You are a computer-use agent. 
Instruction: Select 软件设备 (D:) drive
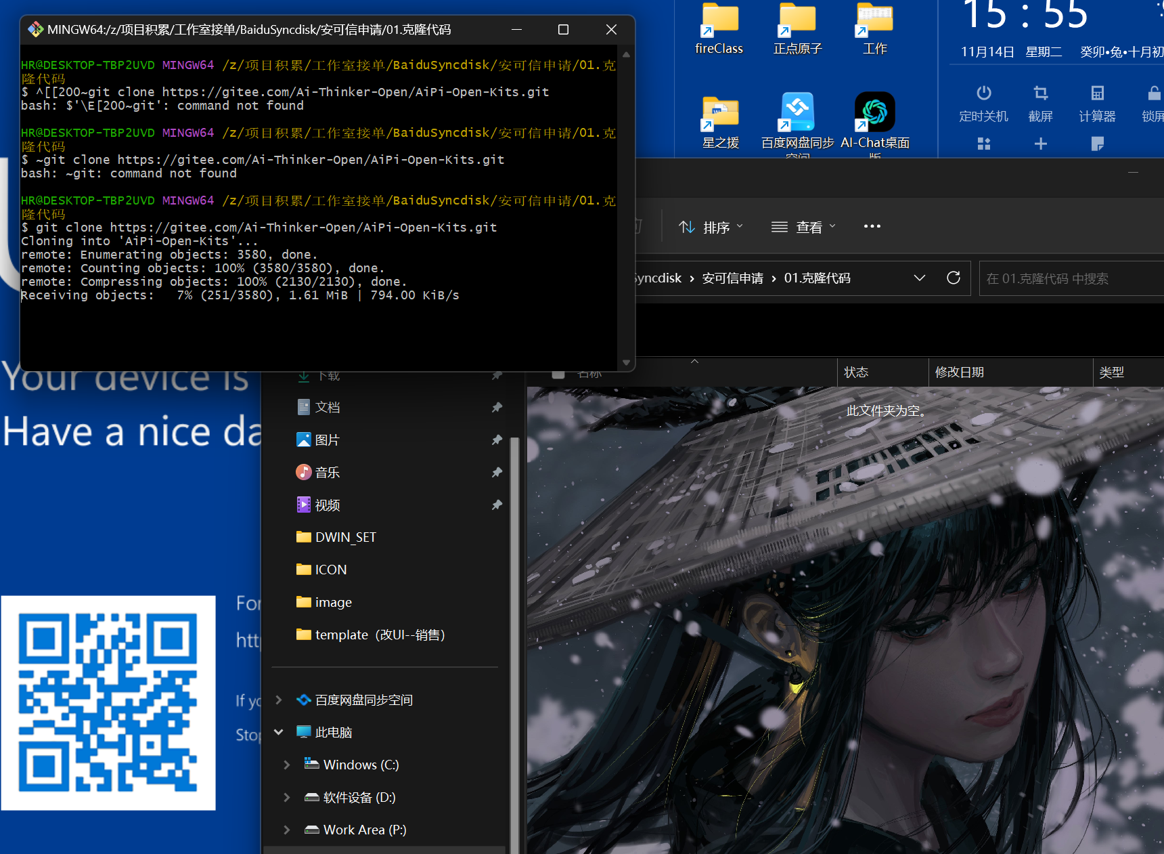pyautogui.click(x=350, y=797)
